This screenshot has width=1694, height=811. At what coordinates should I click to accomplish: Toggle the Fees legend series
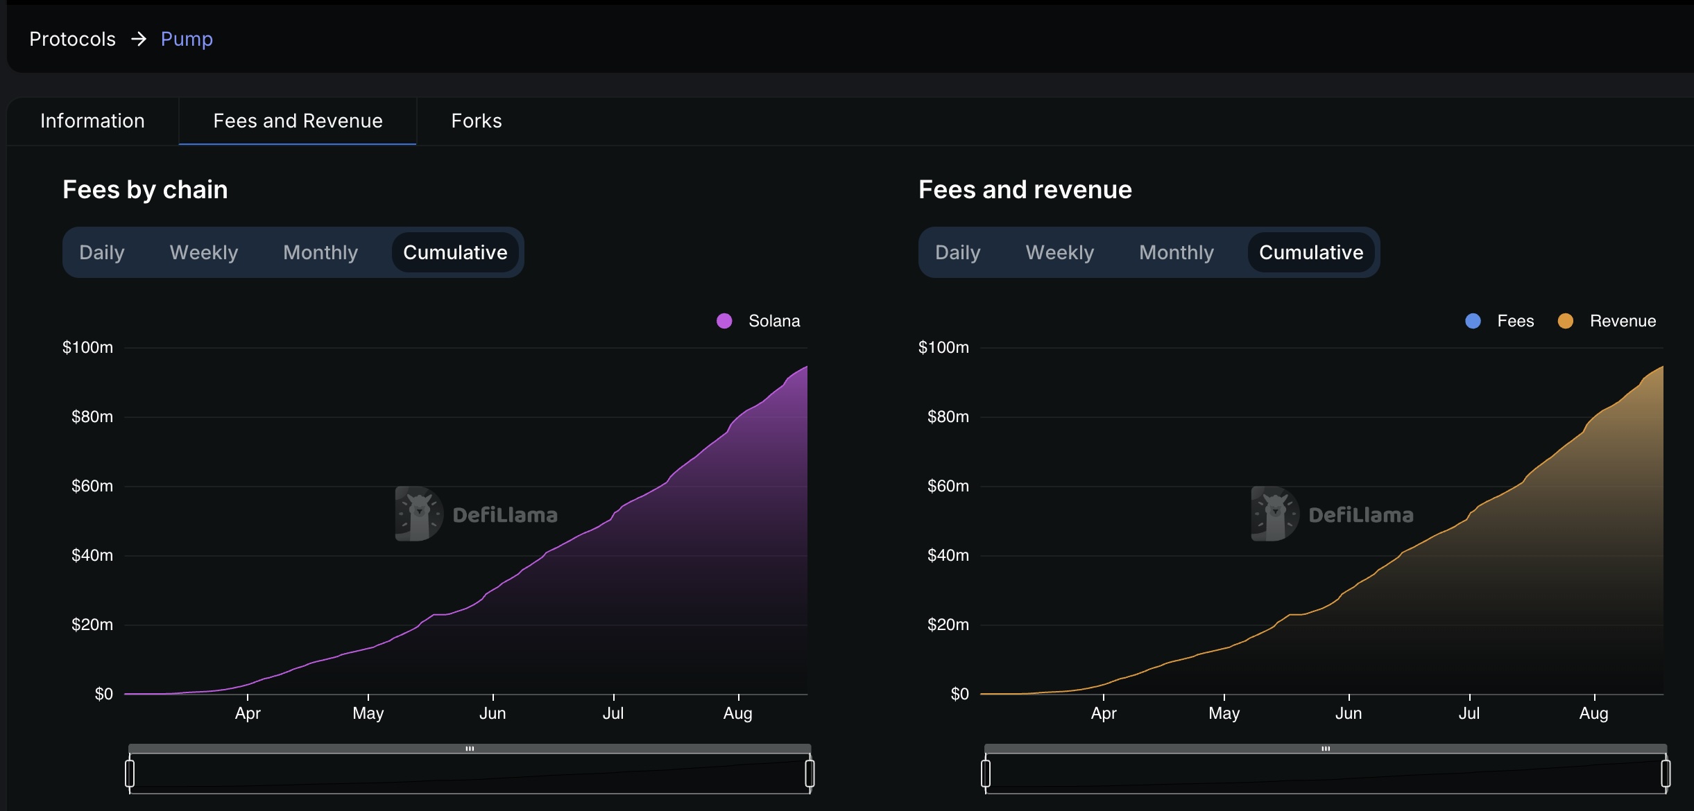click(1499, 321)
